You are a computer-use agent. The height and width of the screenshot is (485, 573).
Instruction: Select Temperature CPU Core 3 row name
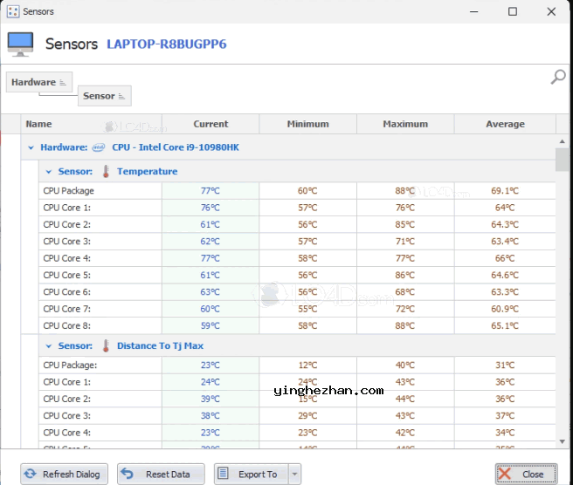[67, 242]
